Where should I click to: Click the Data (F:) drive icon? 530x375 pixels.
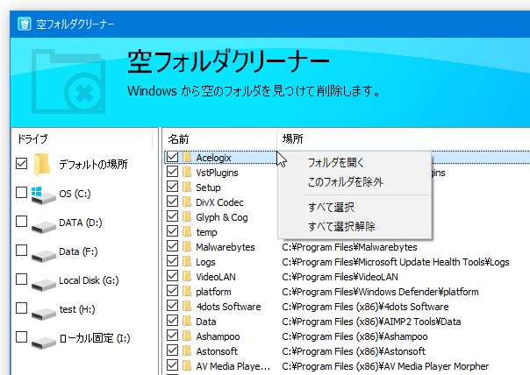click(43, 255)
